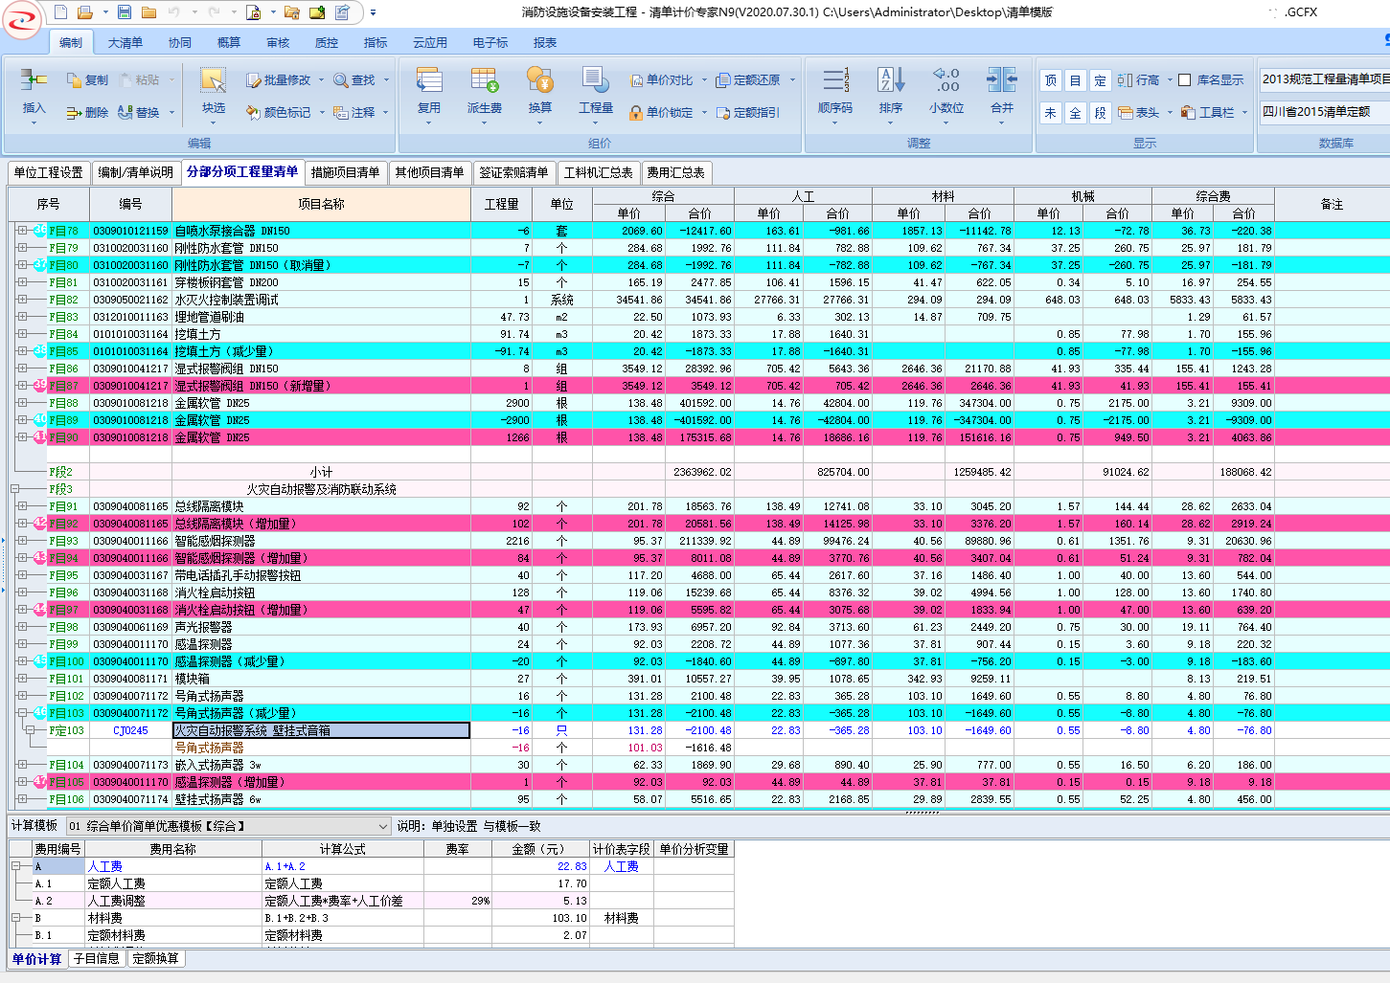Select the 块选 block selection tool

click(x=214, y=93)
